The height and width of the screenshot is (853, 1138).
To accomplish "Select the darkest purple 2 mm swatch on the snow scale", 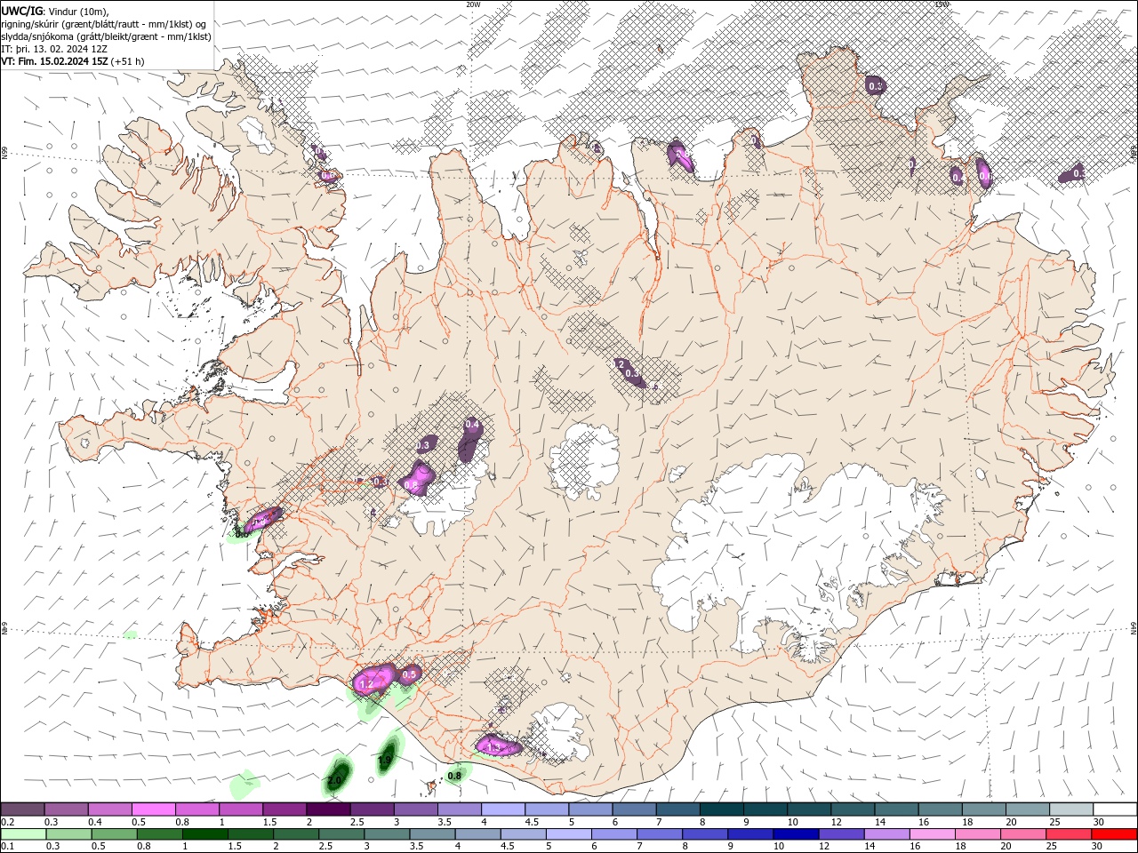I will coord(328,809).
